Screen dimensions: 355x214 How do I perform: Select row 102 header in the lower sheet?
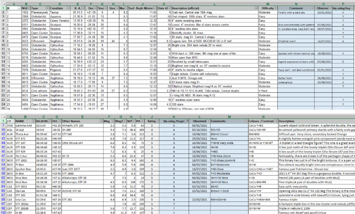(3, 213)
